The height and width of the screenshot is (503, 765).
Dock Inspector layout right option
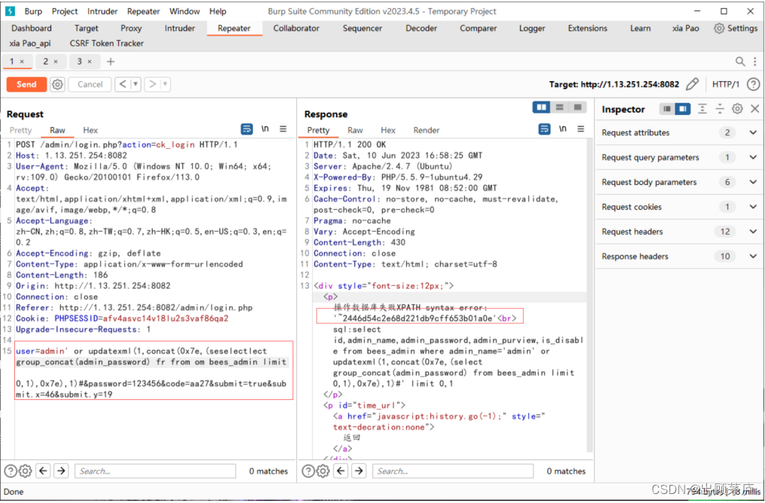pos(683,109)
